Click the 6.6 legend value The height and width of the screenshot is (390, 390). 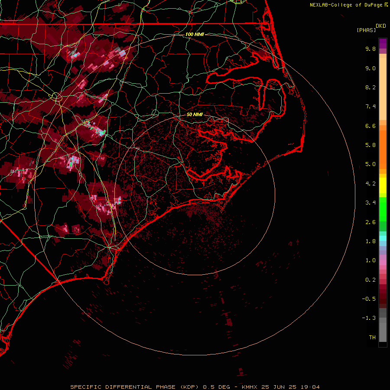(x=370, y=126)
